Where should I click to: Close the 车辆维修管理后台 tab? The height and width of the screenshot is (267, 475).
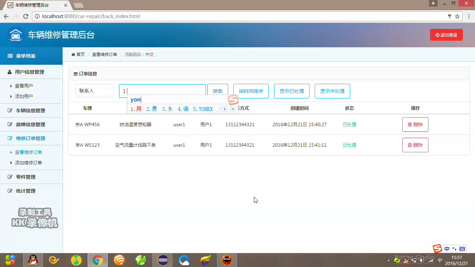(x=66, y=5)
